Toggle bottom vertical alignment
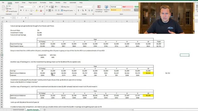 pos(52,7)
